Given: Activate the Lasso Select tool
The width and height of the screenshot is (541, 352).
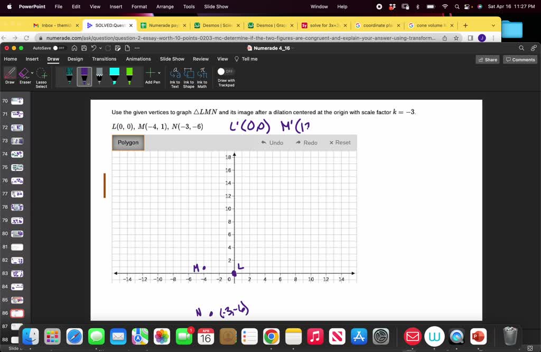Looking at the screenshot, I should (x=41, y=76).
